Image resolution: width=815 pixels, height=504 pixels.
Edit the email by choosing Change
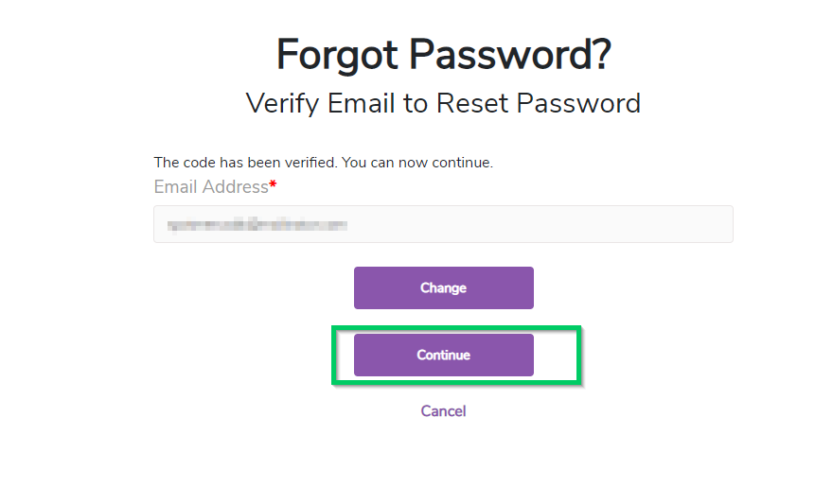coord(443,288)
